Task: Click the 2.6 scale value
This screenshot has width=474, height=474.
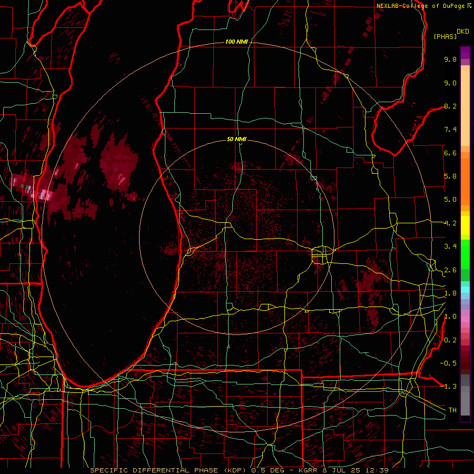Action: (450, 270)
